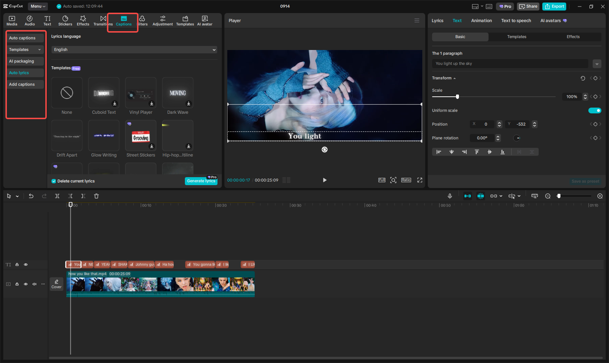Click the Undo icon above the timeline
This screenshot has width=609, height=363.
(31, 196)
